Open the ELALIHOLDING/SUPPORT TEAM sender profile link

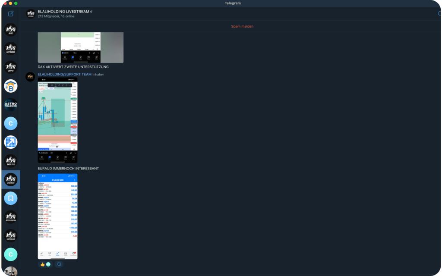[65, 74]
